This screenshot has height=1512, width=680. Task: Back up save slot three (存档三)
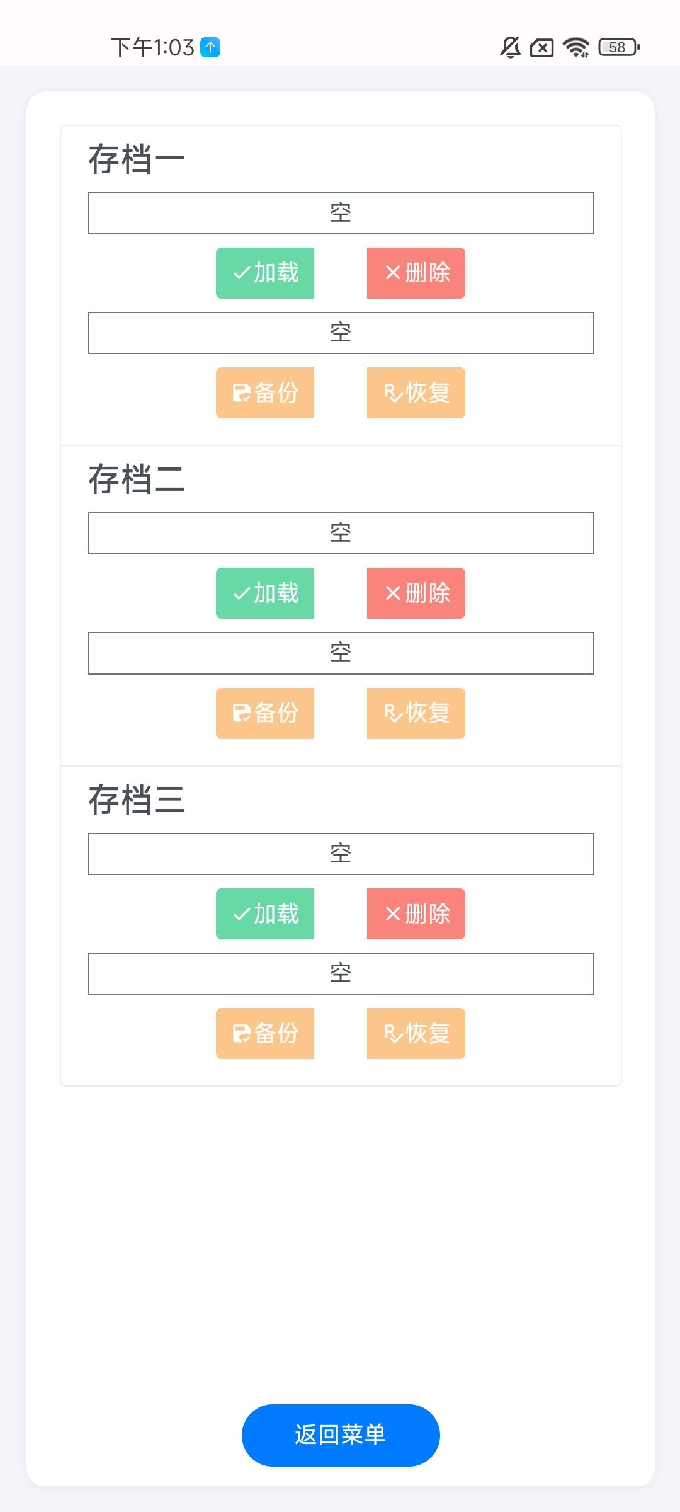(265, 1033)
